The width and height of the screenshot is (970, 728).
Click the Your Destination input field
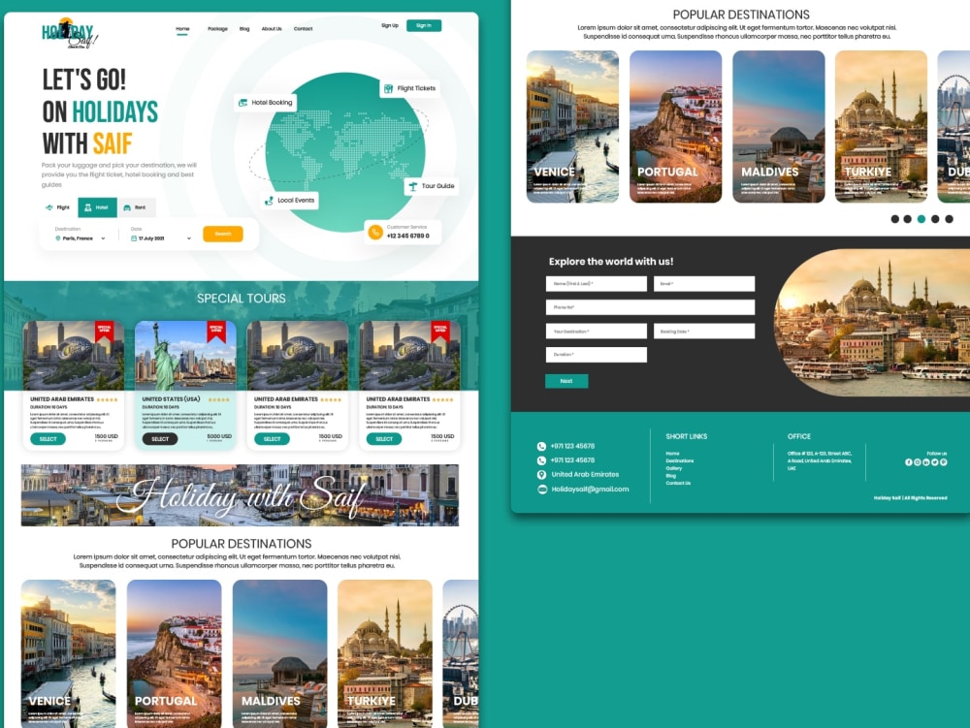(x=597, y=332)
